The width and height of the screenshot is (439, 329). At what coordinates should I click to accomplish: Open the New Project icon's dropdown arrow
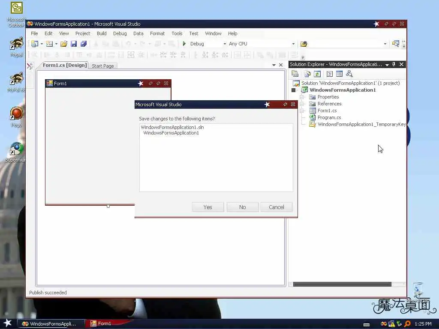[42, 44]
